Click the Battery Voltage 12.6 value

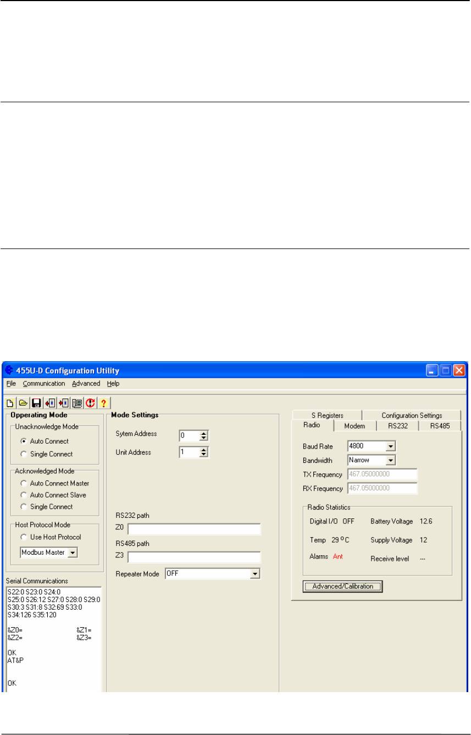(425, 521)
